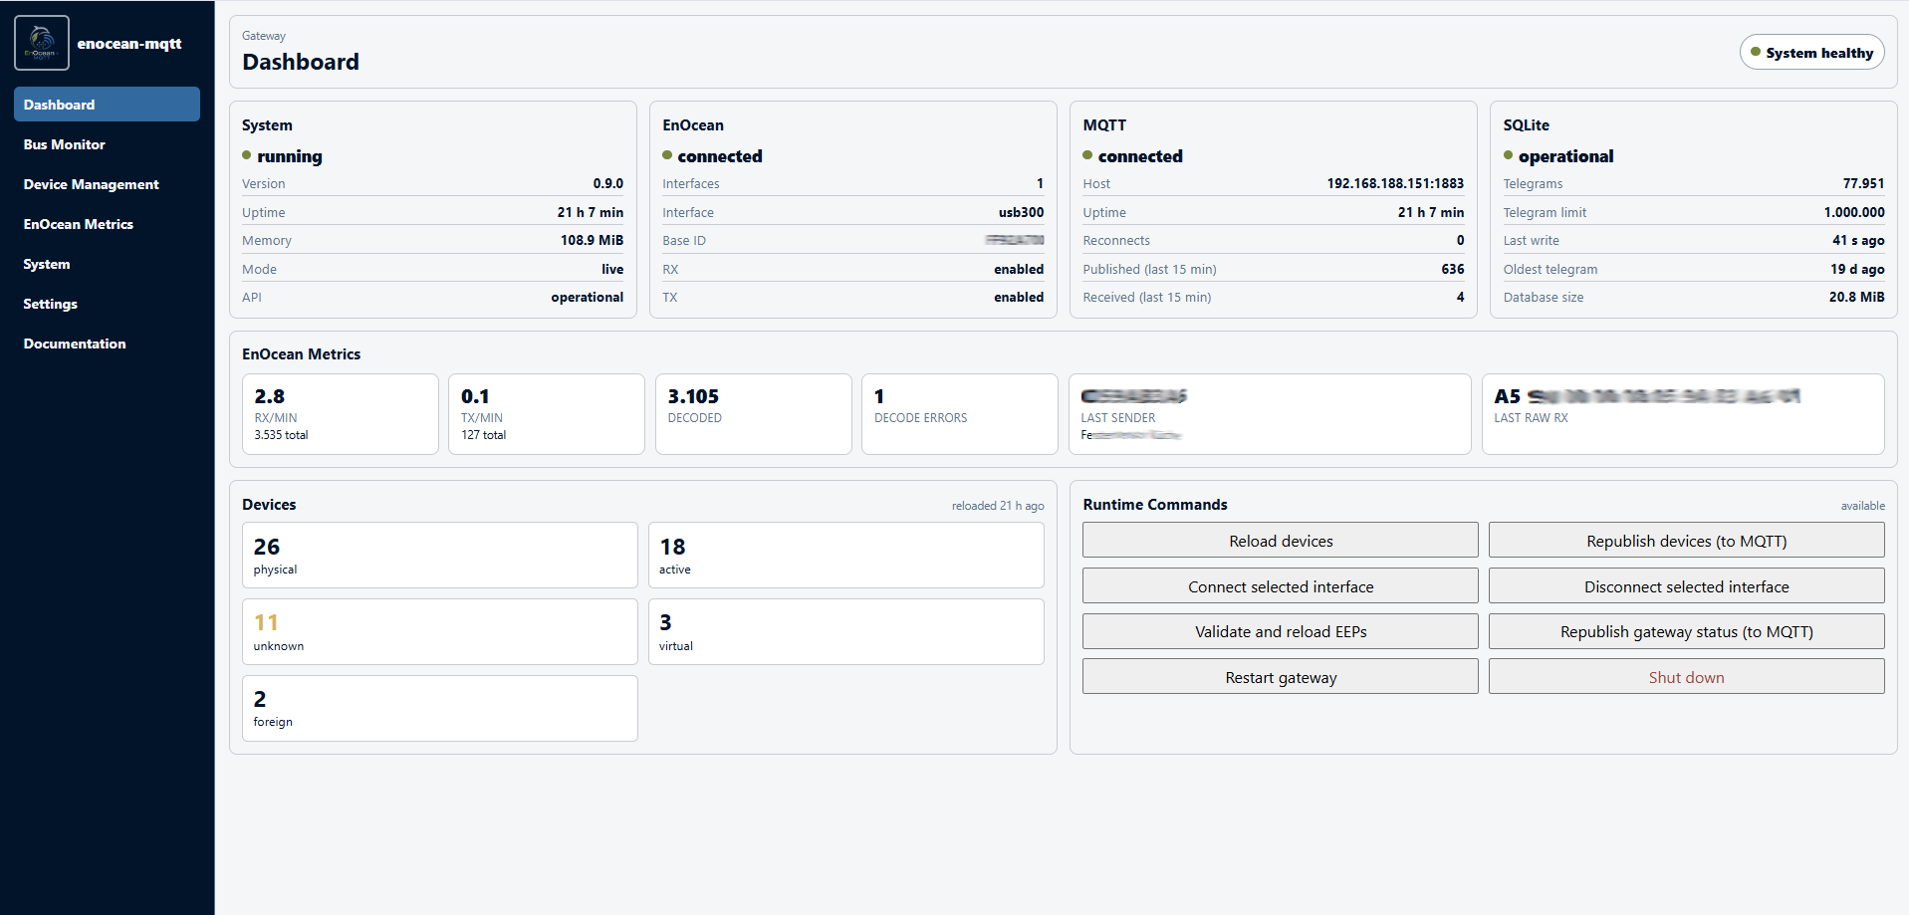Open EnOcean Metrics in sidebar
Screen dimensions: 1909x915
click(107, 224)
